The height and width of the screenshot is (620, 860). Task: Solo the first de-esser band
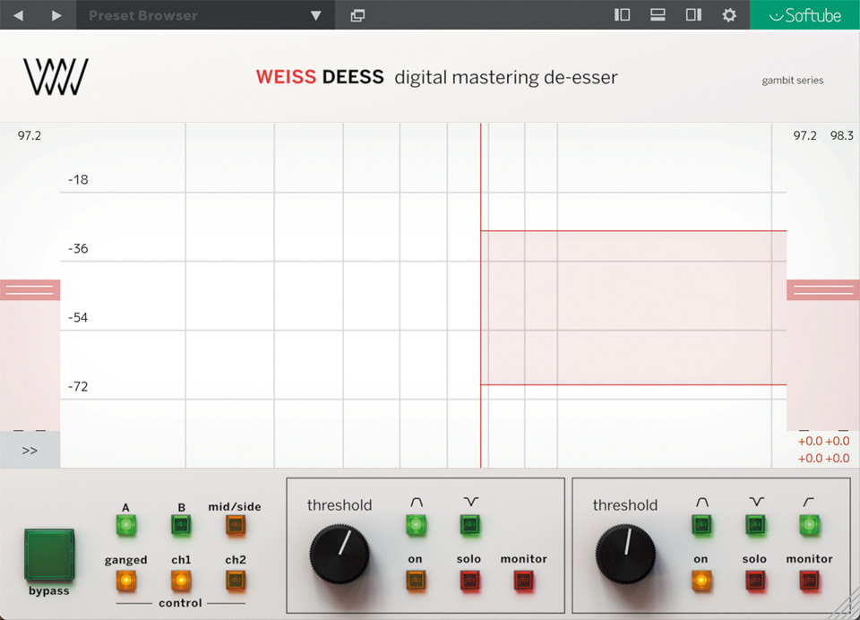tap(470, 581)
